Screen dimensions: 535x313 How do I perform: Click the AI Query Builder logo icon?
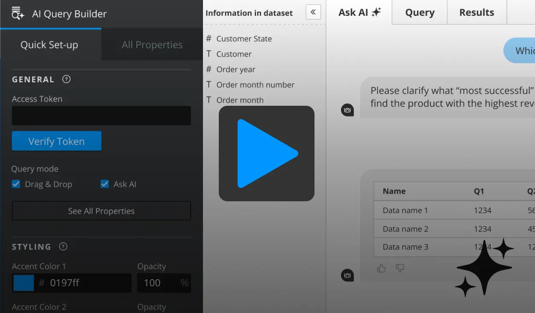coord(18,13)
